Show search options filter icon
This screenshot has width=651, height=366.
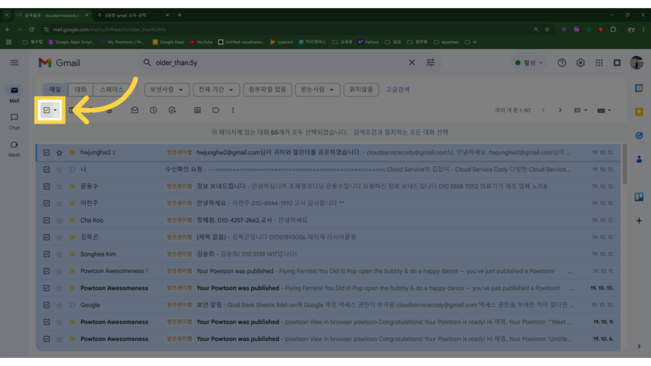click(x=430, y=62)
